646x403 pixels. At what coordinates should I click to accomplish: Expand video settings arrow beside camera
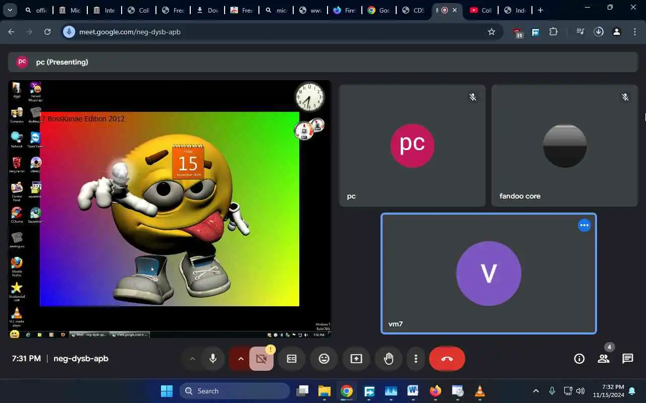241,359
